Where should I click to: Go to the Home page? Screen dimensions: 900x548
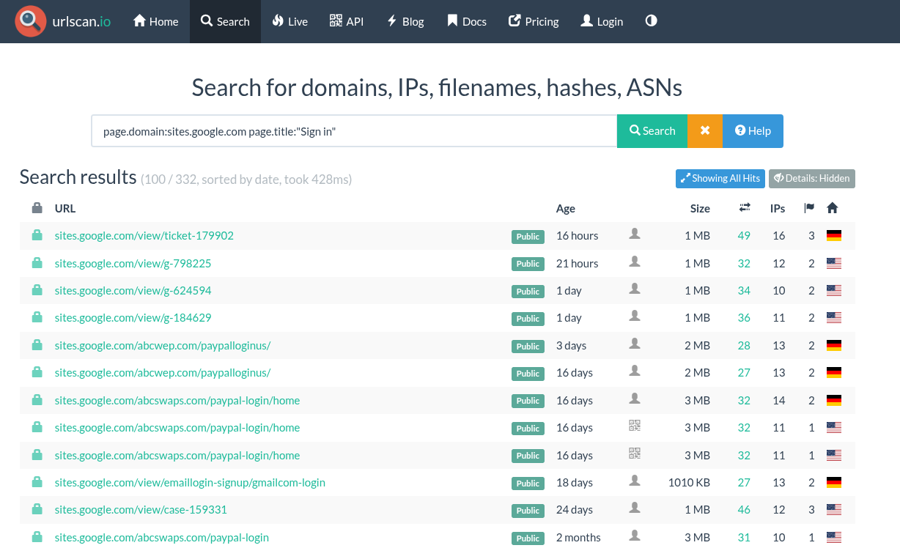(x=155, y=21)
